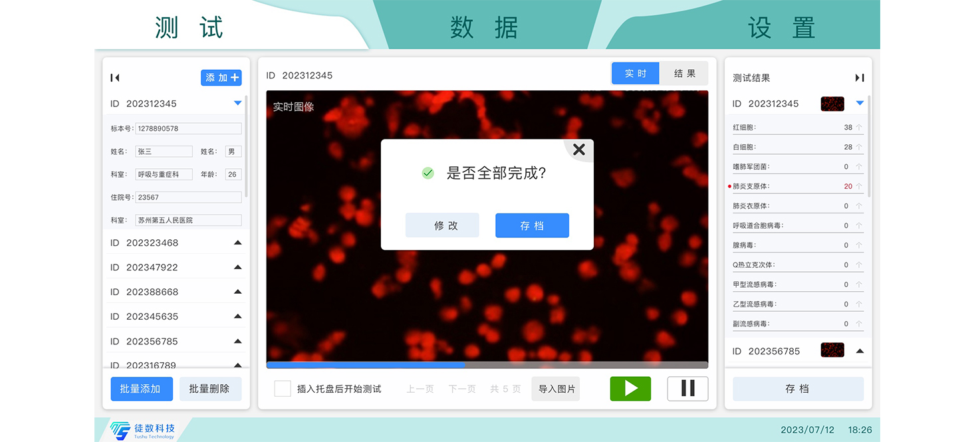Image resolution: width=976 pixels, height=442 pixels.
Task: Open the dropdown for ID 202312345 in left panel
Action: coord(236,103)
